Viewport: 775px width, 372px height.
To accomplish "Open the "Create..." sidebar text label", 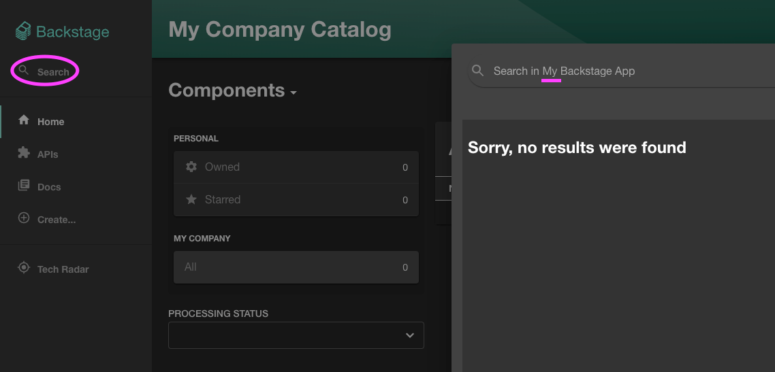I will (57, 220).
